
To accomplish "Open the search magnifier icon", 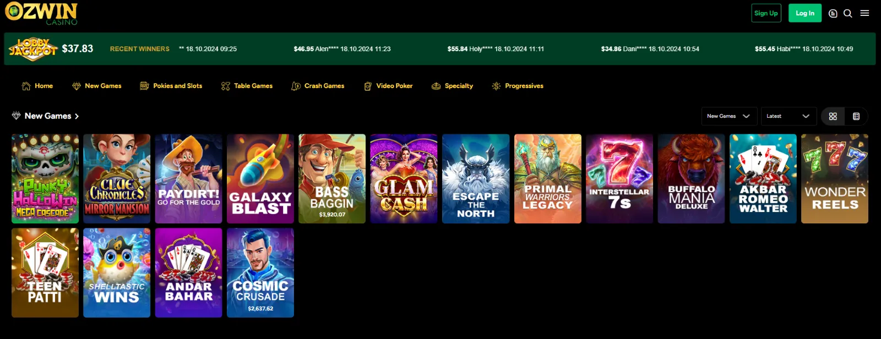I will (x=848, y=13).
